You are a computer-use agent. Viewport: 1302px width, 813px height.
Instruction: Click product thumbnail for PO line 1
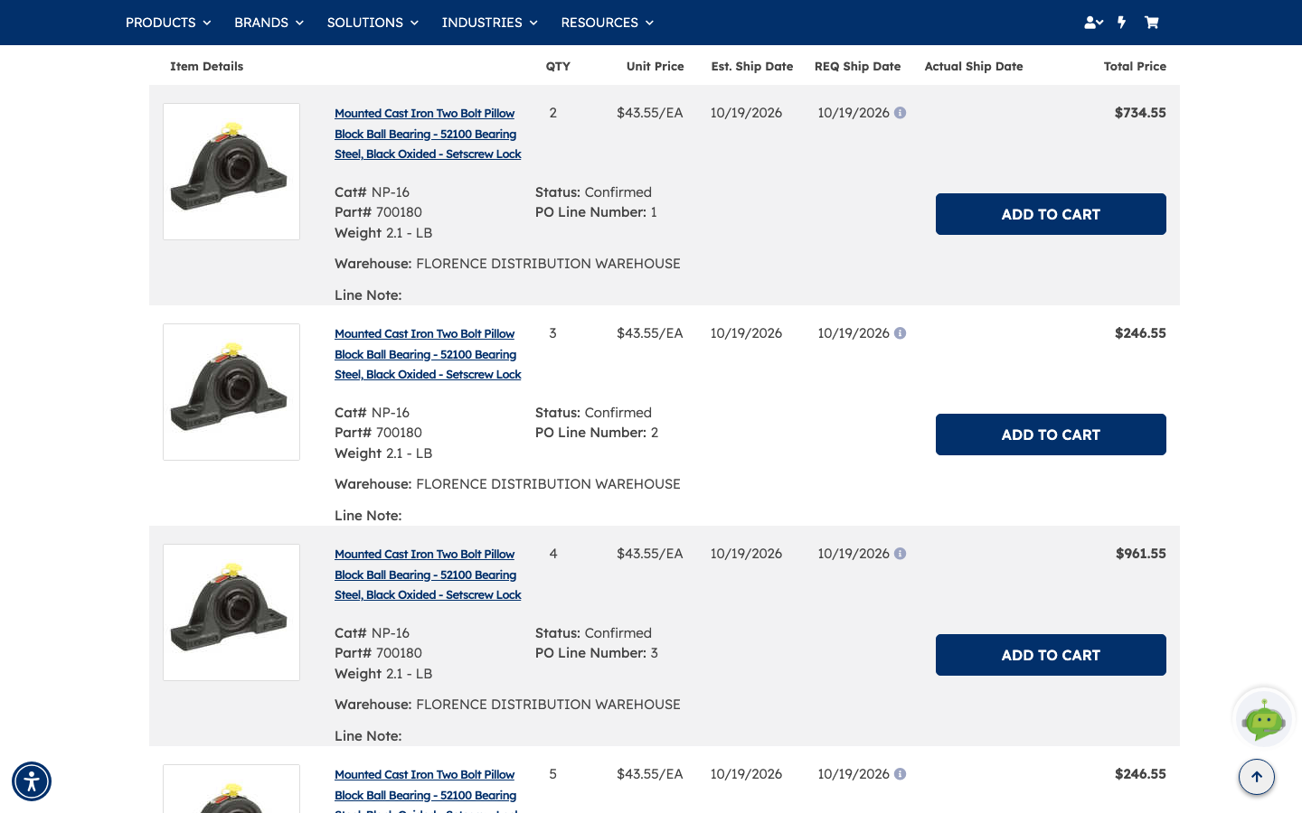(x=231, y=172)
